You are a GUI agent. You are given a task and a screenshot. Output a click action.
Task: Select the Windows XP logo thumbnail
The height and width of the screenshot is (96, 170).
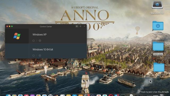17,36
